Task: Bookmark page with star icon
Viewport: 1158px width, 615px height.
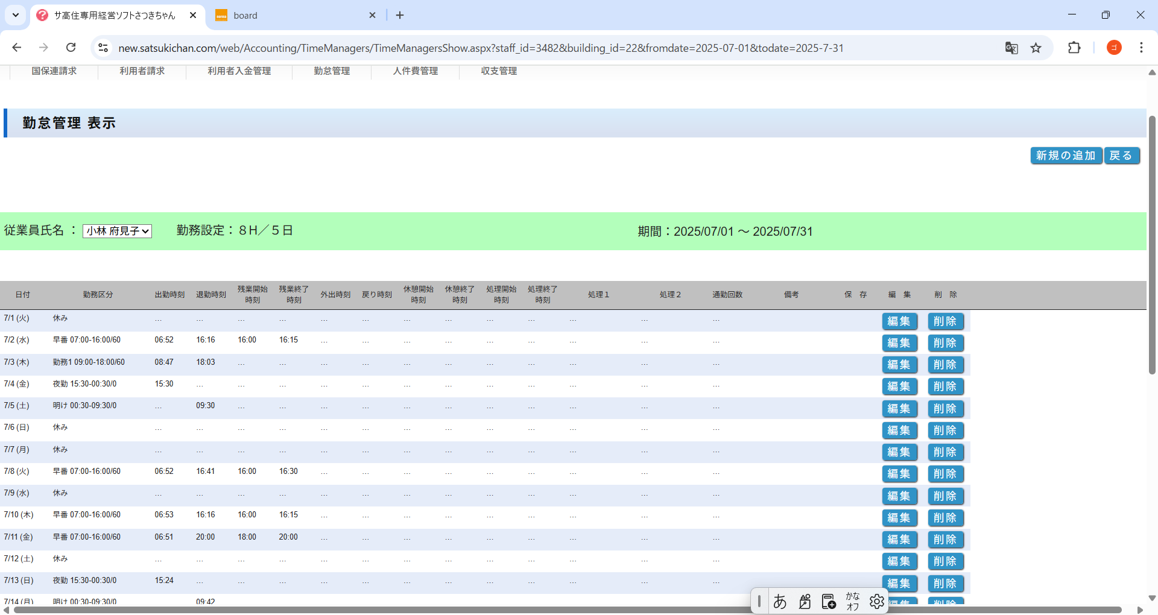Action: 1036,48
